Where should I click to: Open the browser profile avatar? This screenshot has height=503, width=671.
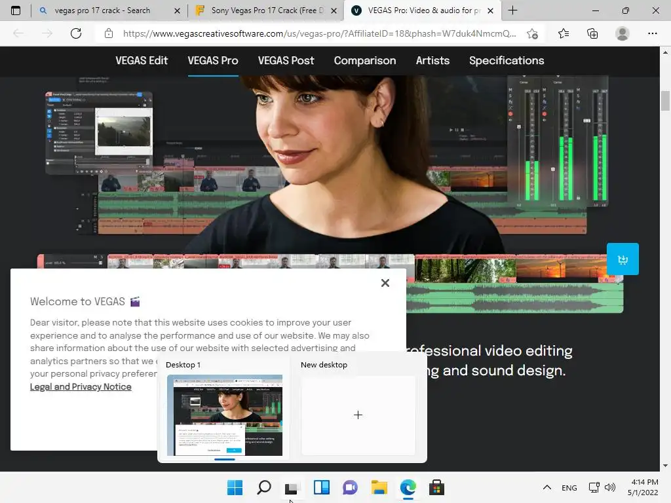623,33
